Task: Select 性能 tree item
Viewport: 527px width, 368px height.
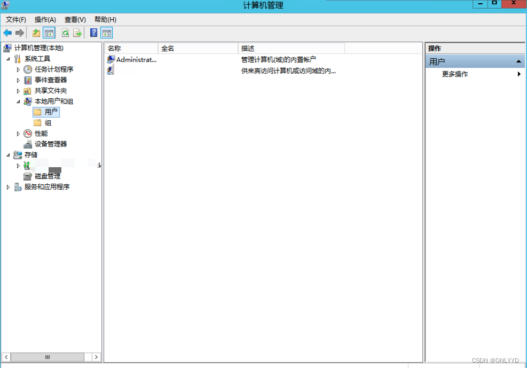Action: click(41, 134)
